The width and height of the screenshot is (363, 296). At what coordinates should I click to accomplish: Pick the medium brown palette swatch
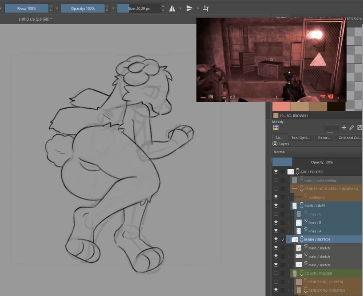tap(318, 107)
